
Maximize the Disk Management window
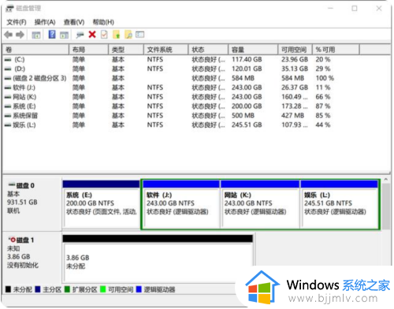tap(355, 9)
